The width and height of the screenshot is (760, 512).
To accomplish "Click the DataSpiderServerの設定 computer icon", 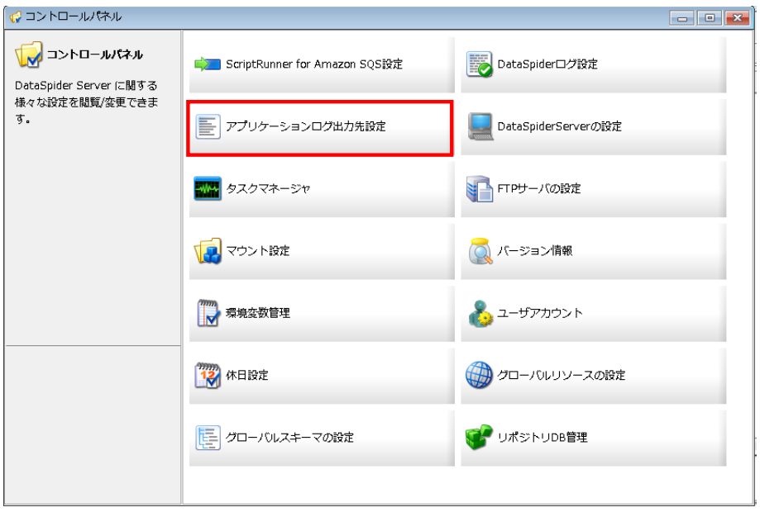I will (x=480, y=126).
